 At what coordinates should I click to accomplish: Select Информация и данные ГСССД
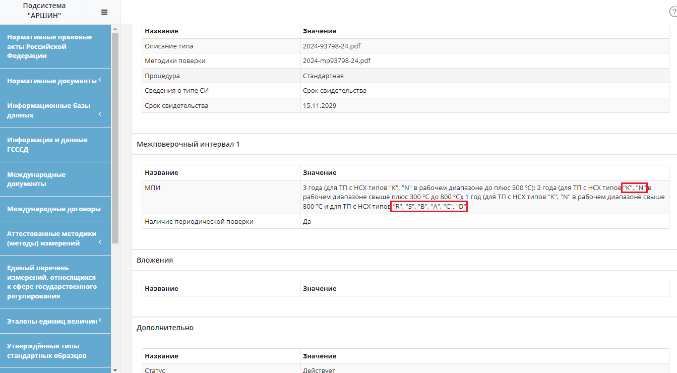47,145
